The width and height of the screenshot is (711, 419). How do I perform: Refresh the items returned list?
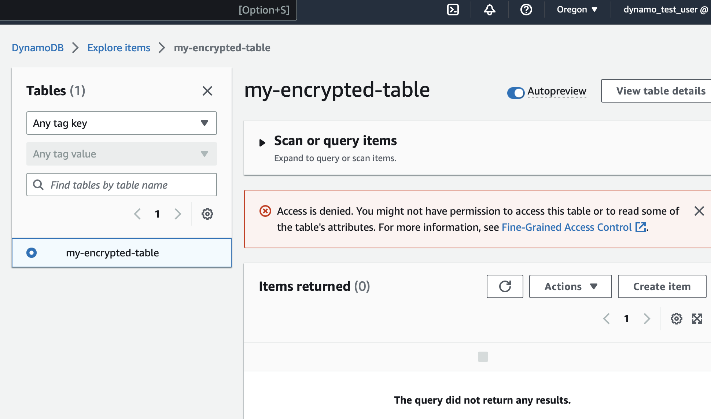pyautogui.click(x=505, y=286)
